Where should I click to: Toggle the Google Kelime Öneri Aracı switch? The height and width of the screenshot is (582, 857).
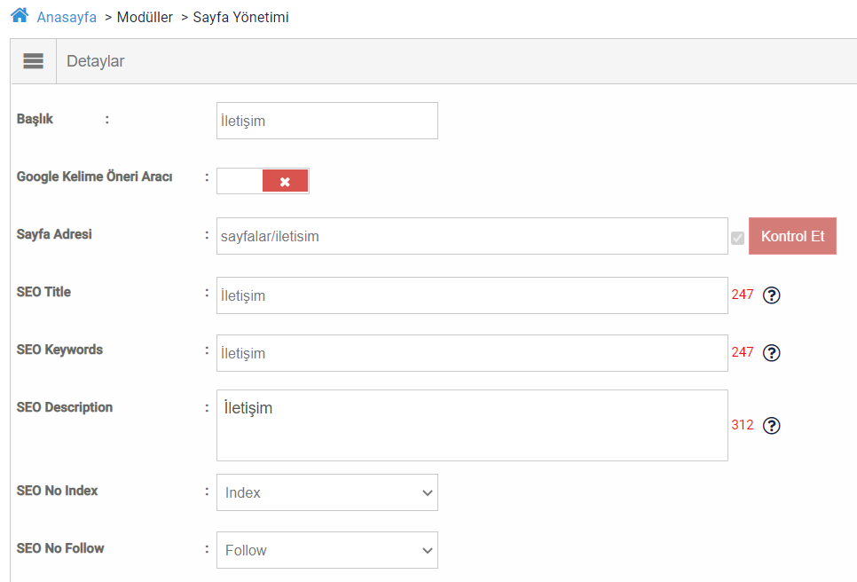[263, 181]
